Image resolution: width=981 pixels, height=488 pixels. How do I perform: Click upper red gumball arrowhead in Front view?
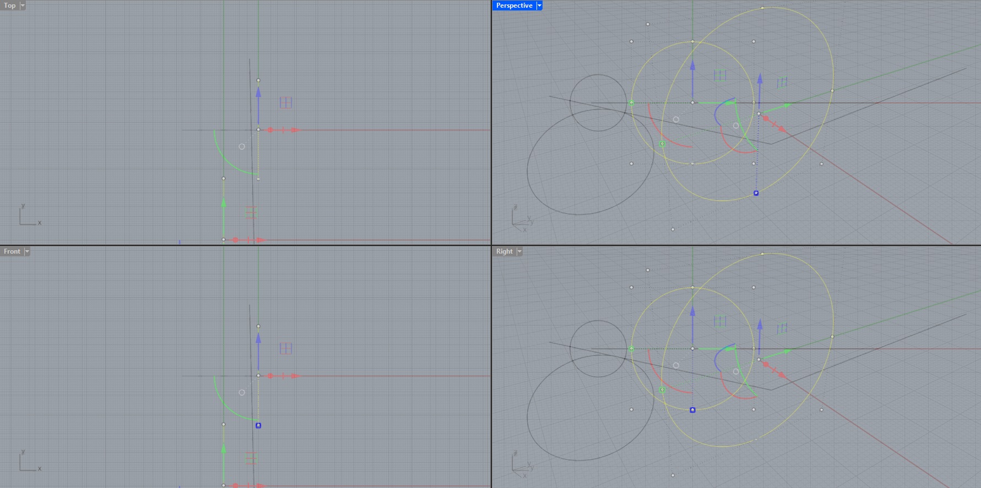(x=296, y=376)
